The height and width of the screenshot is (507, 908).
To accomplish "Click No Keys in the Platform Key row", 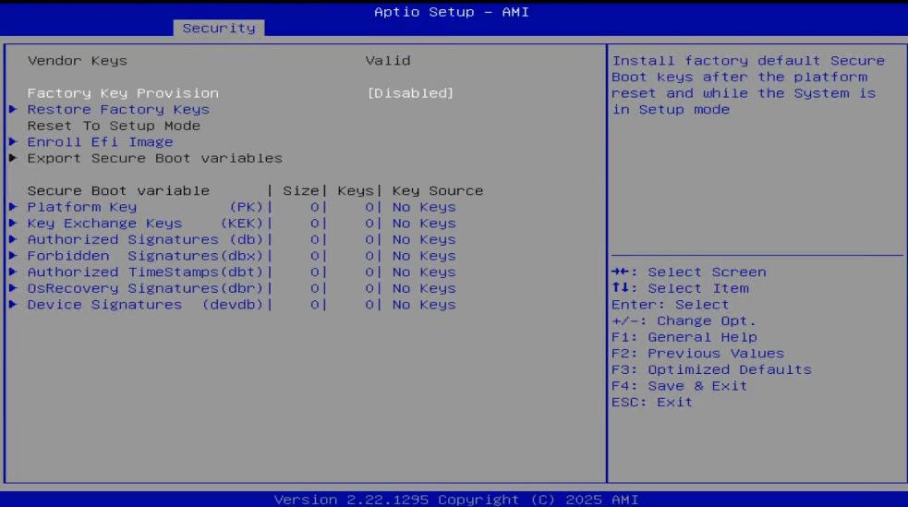I will click(x=424, y=207).
